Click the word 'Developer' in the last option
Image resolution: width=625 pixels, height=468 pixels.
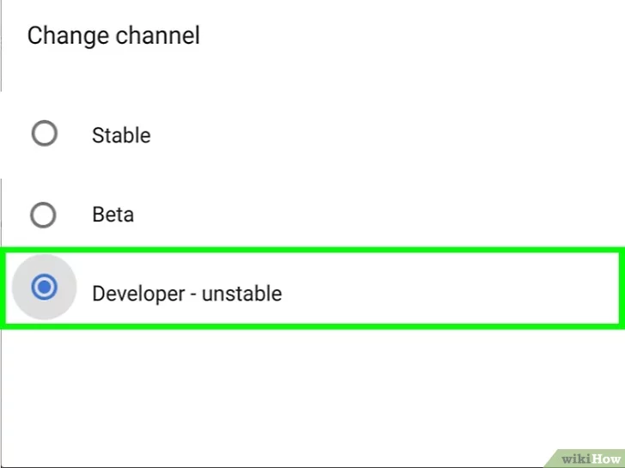point(139,295)
